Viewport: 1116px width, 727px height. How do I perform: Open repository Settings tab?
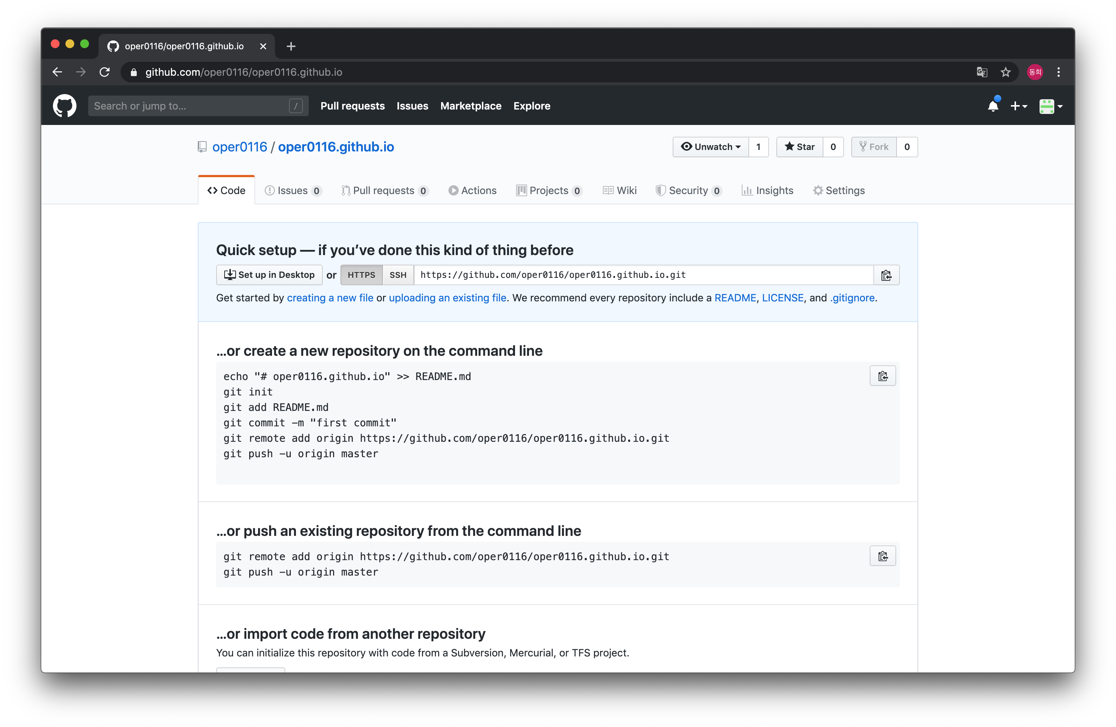click(x=839, y=191)
